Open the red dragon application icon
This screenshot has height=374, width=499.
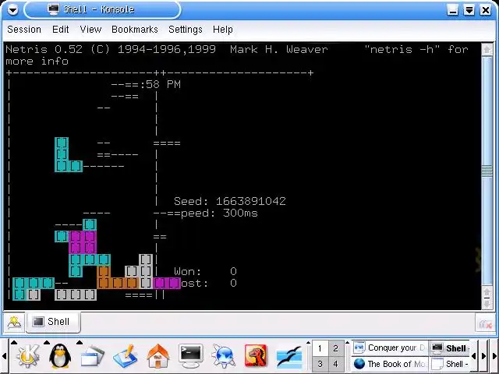coord(256,356)
